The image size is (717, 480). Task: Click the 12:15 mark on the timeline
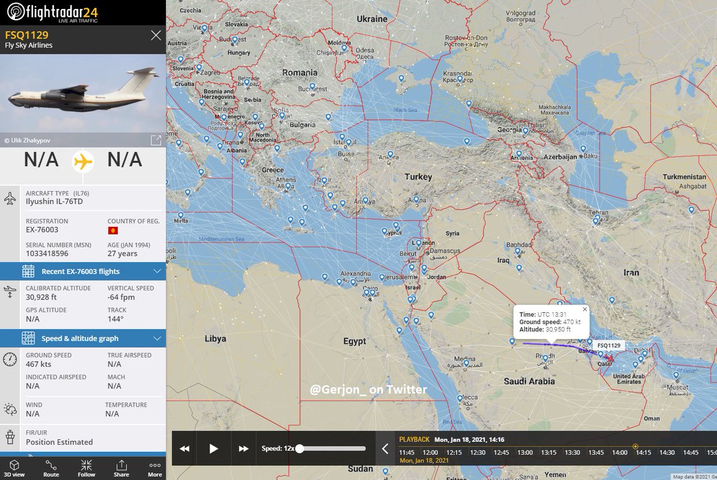tap(454, 453)
